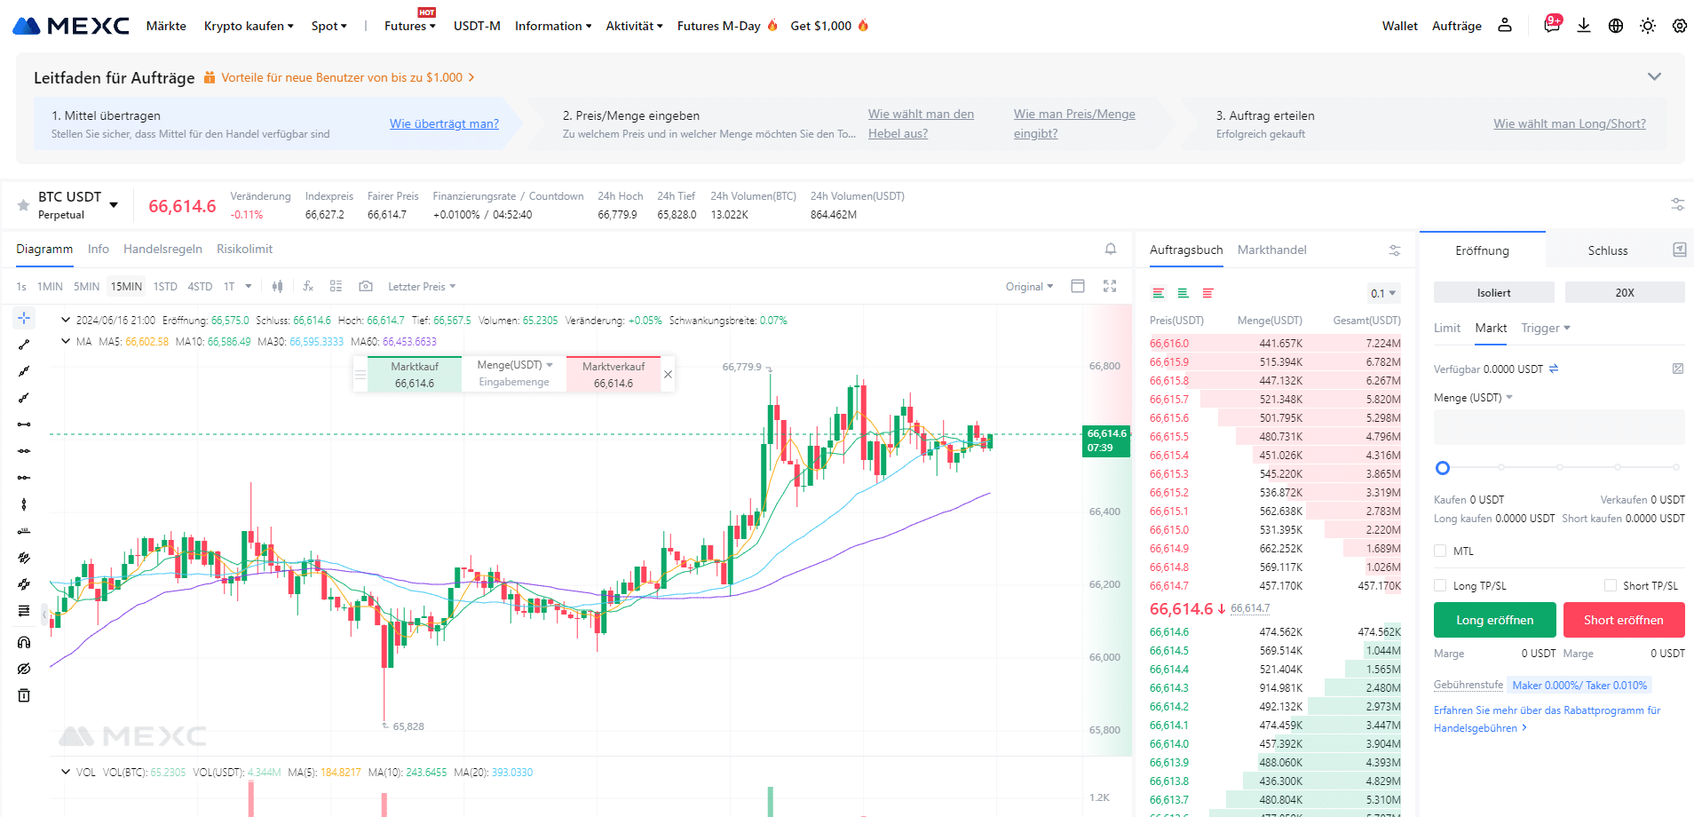
Task: Set slider to maximum end stop
Action: point(1676,467)
